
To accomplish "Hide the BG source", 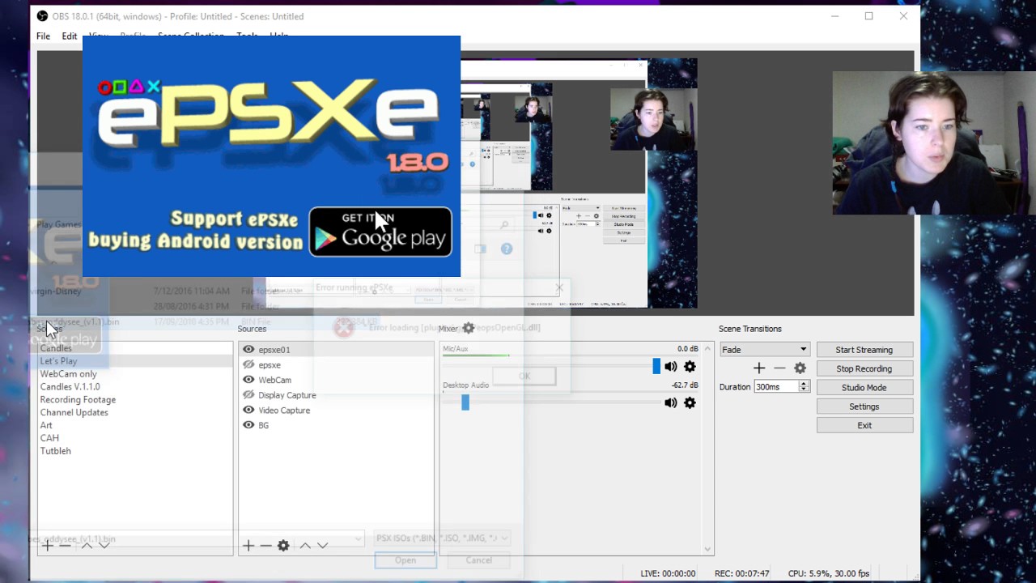I will click(248, 425).
